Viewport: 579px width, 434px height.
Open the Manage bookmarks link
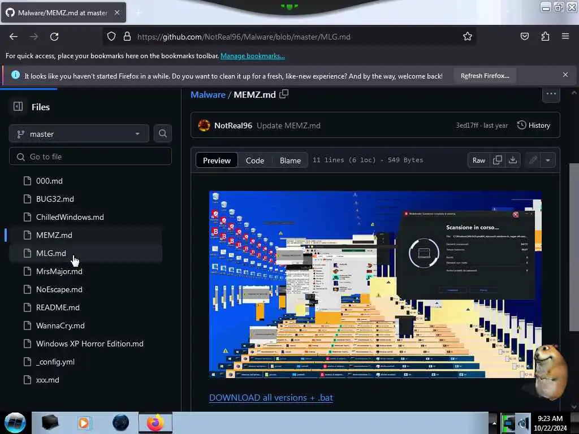coord(253,56)
